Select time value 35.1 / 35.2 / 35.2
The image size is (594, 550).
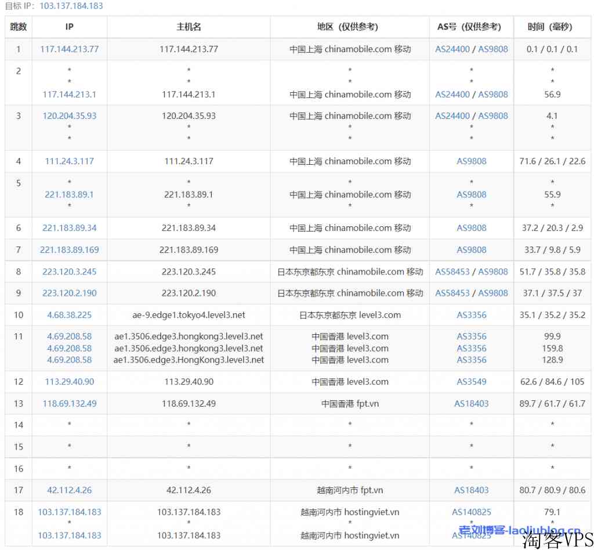point(552,315)
